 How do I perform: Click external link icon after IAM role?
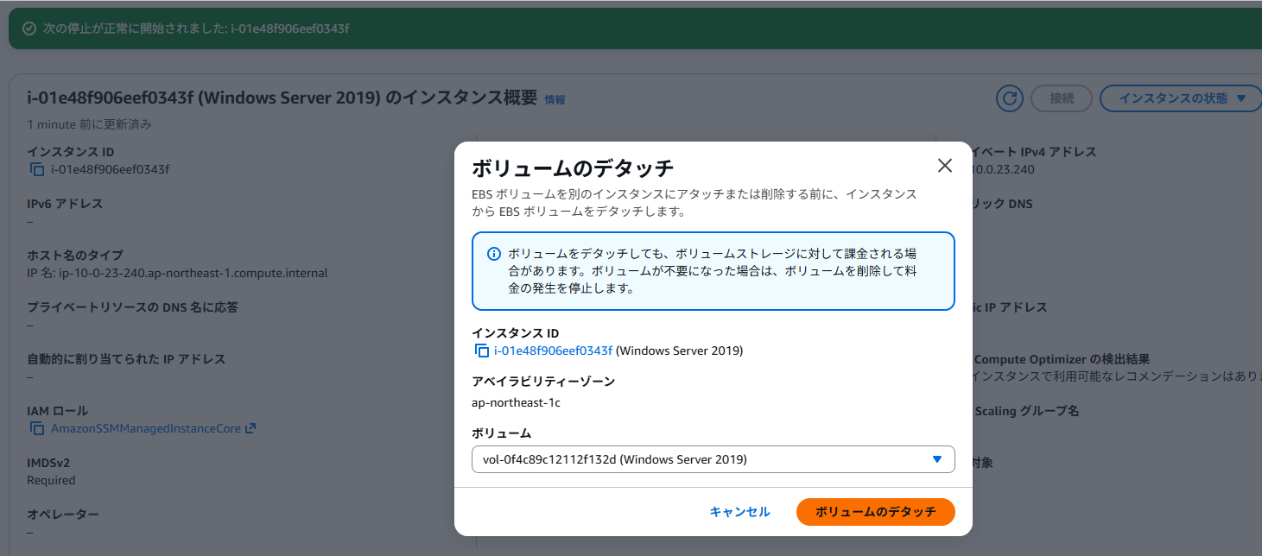(x=250, y=428)
